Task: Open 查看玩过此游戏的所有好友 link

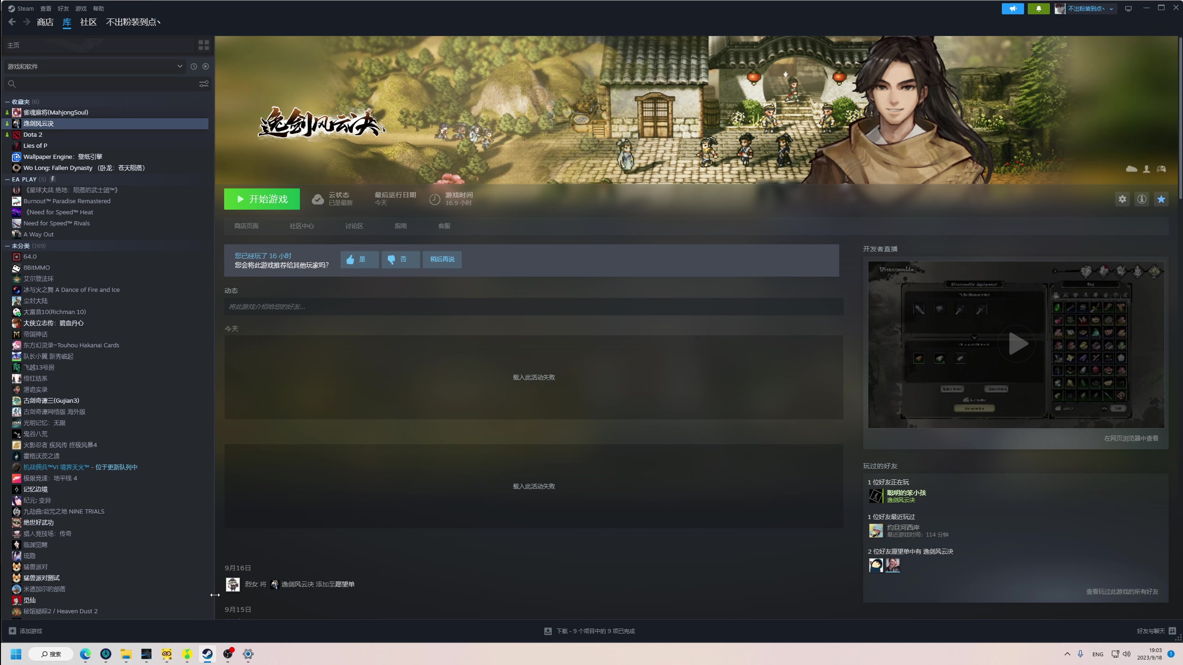Action: pos(1122,592)
